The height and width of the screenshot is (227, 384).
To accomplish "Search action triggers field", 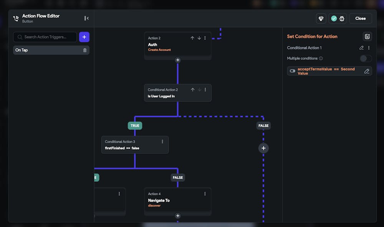I will point(45,37).
